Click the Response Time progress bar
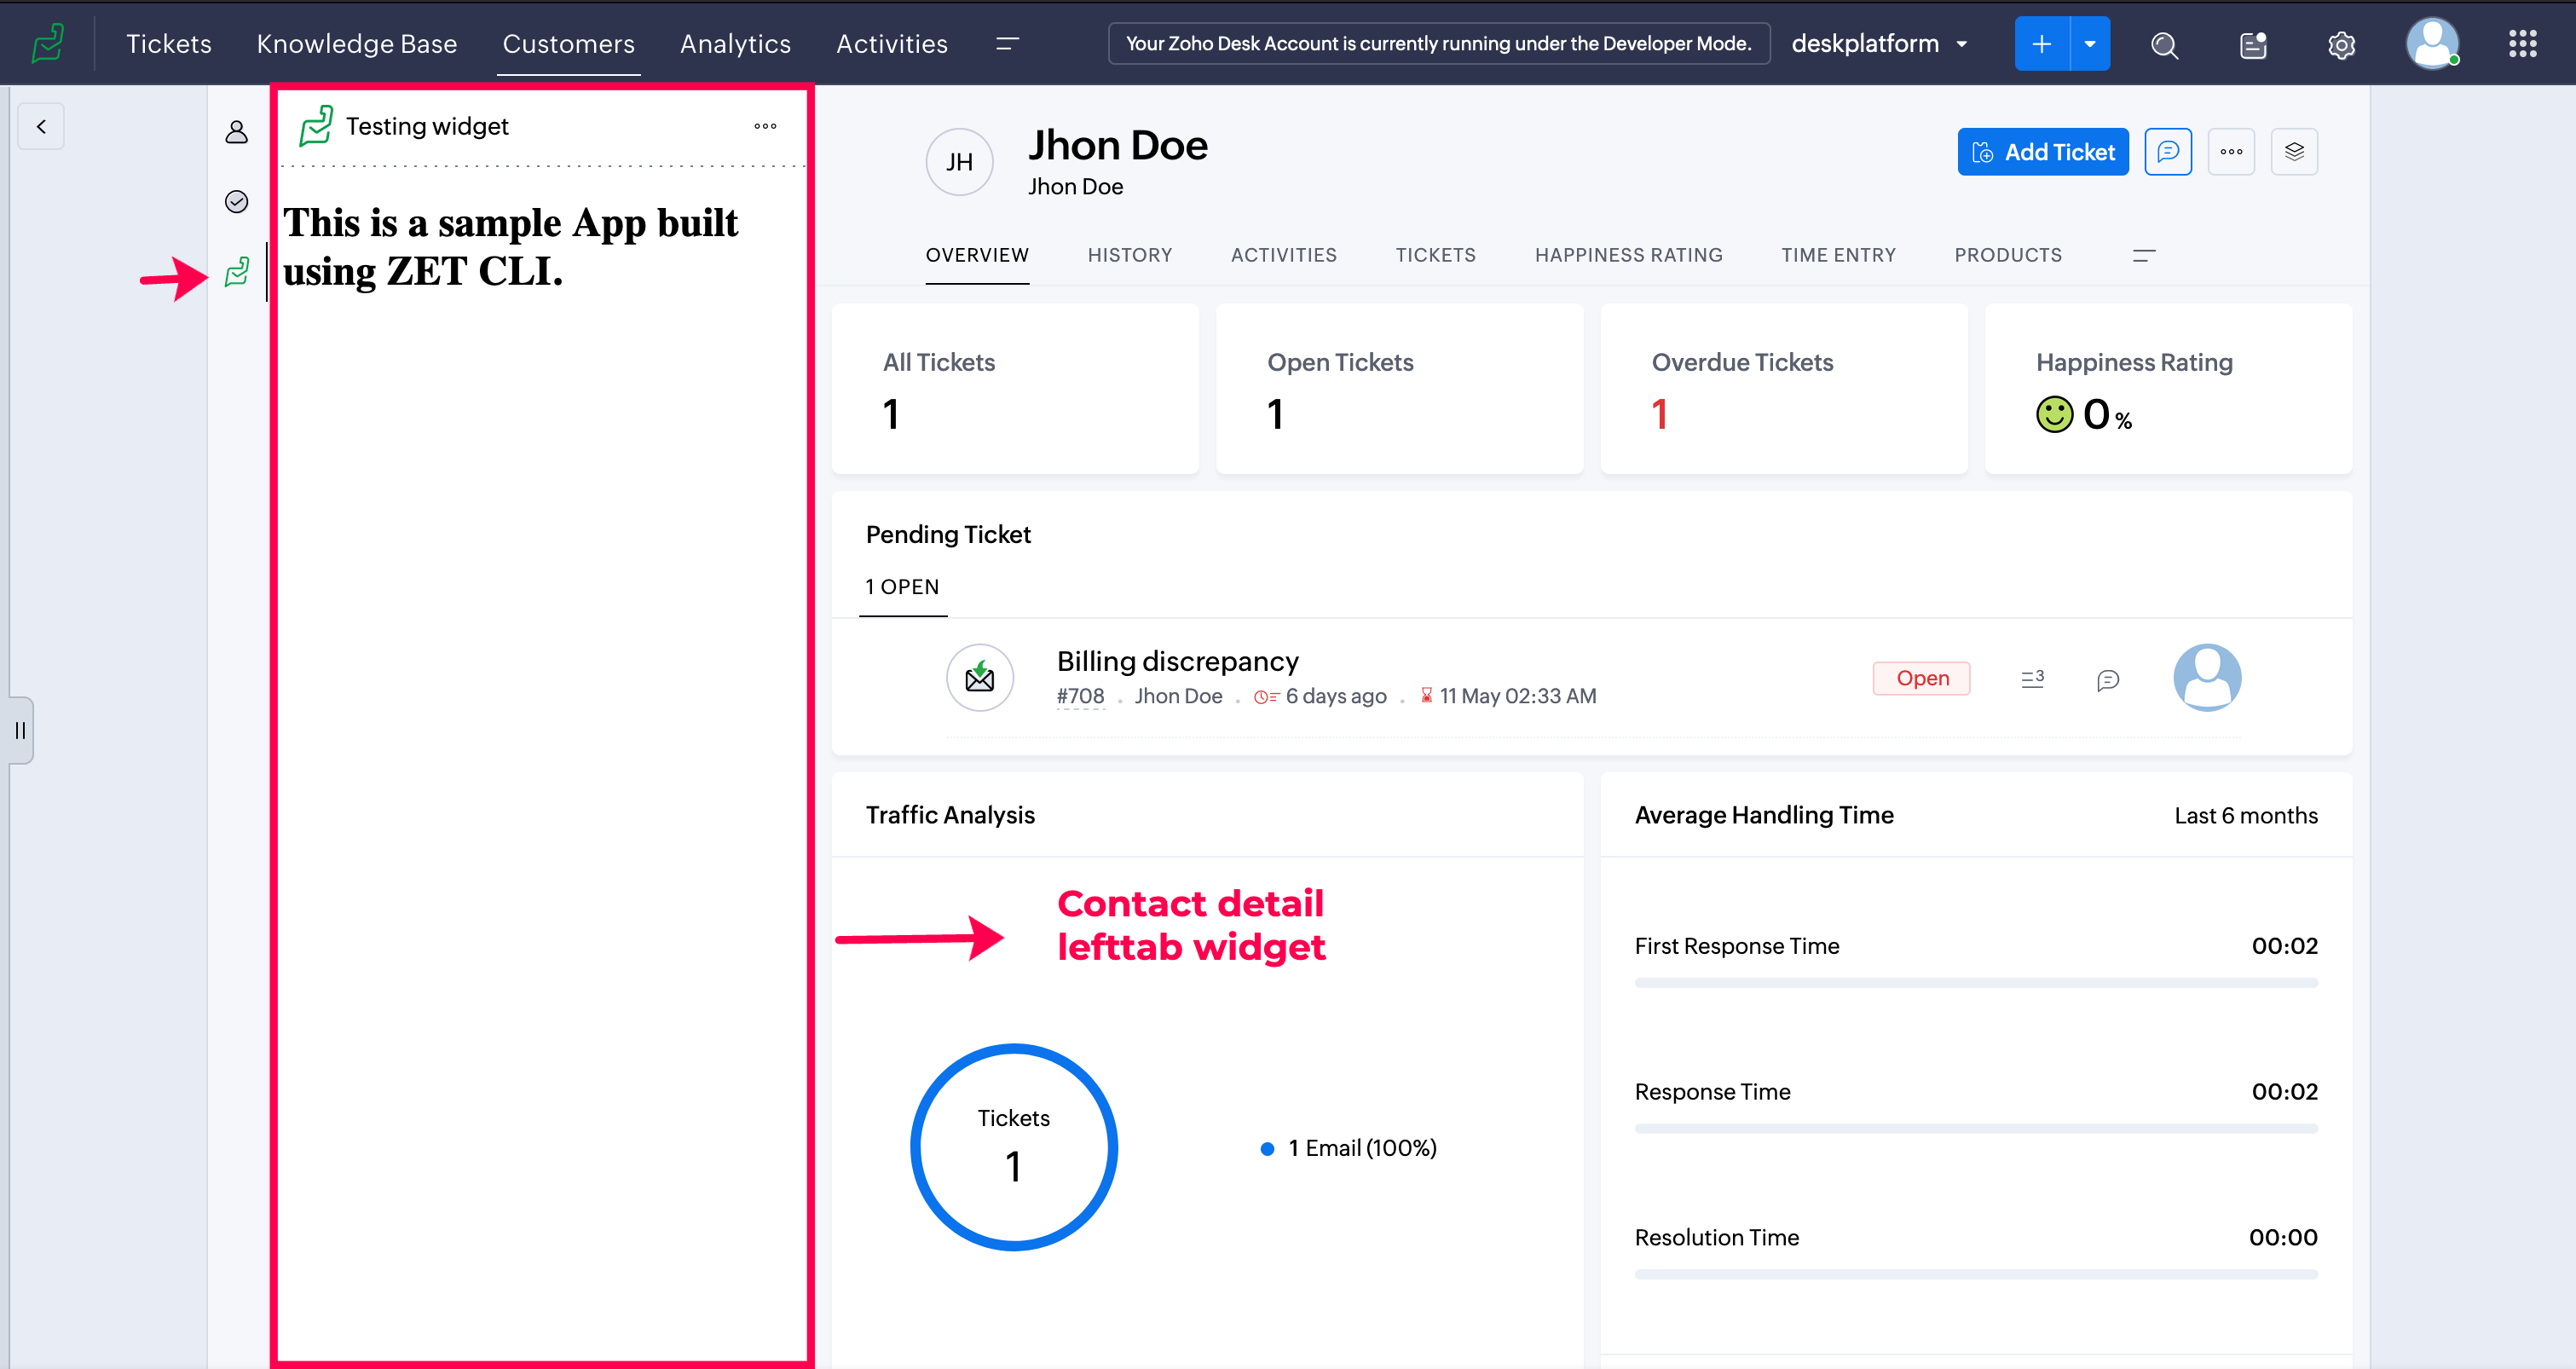The width and height of the screenshot is (2576, 1369). click(1975, 1128)
